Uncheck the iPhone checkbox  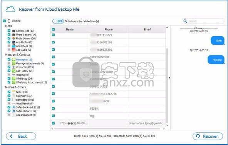[5, 21]
